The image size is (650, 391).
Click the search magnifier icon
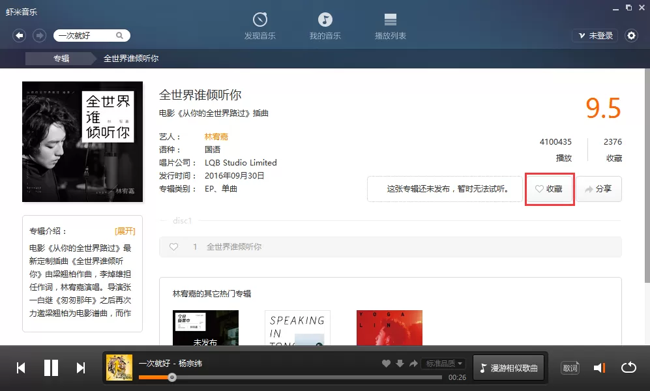pyautogui.click(x=119, y=36)
